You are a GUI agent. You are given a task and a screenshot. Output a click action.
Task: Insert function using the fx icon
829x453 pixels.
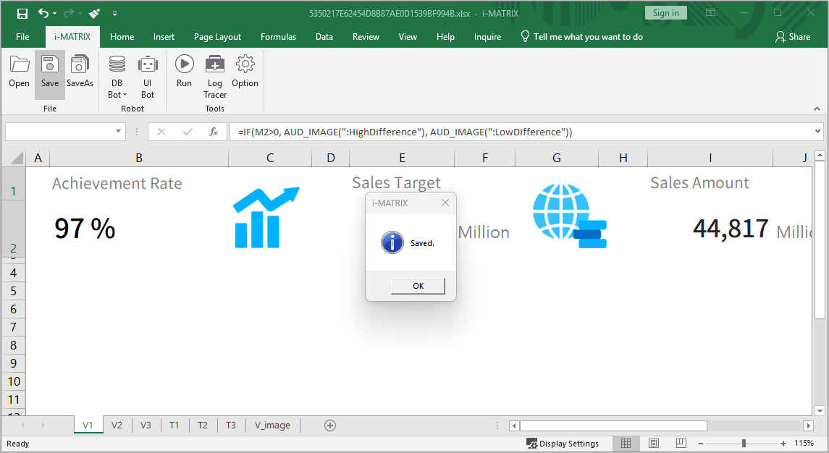pos(214,132)
